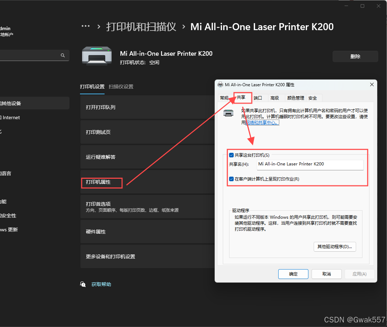Click the printer icon inside the 共享 tab
The image size is (387, 327).
(228, 113)
